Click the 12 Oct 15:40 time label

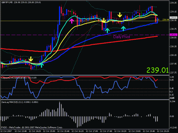63,131
